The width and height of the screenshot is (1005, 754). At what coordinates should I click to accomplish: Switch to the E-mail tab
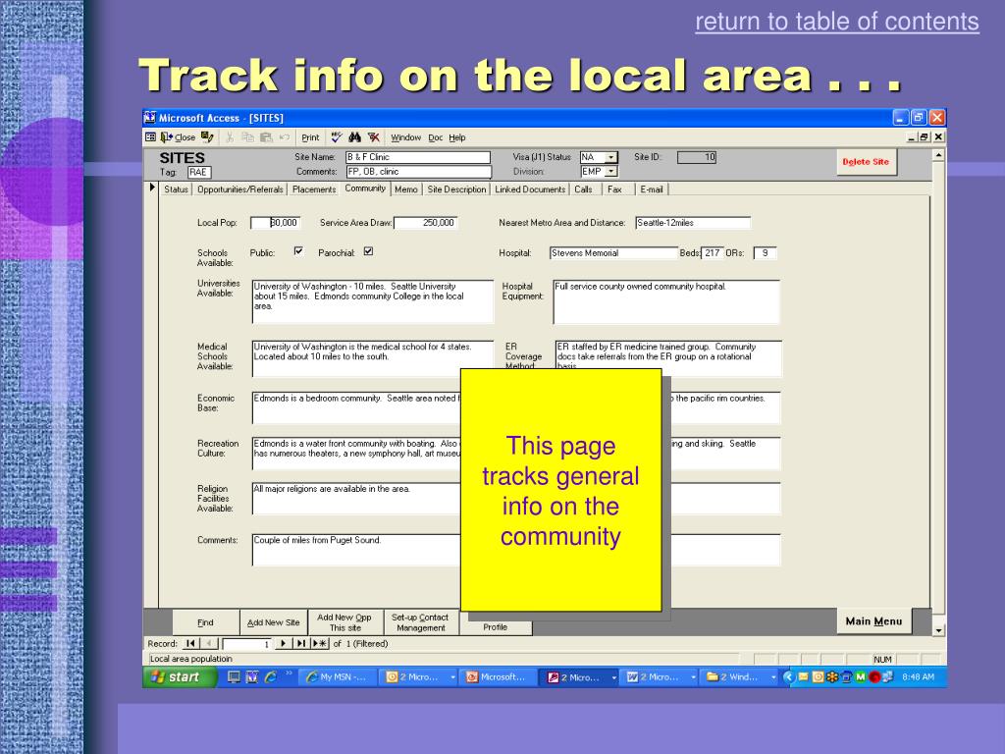(652, 189)
